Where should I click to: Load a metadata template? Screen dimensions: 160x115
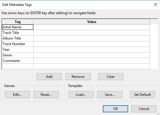point(81,95)
